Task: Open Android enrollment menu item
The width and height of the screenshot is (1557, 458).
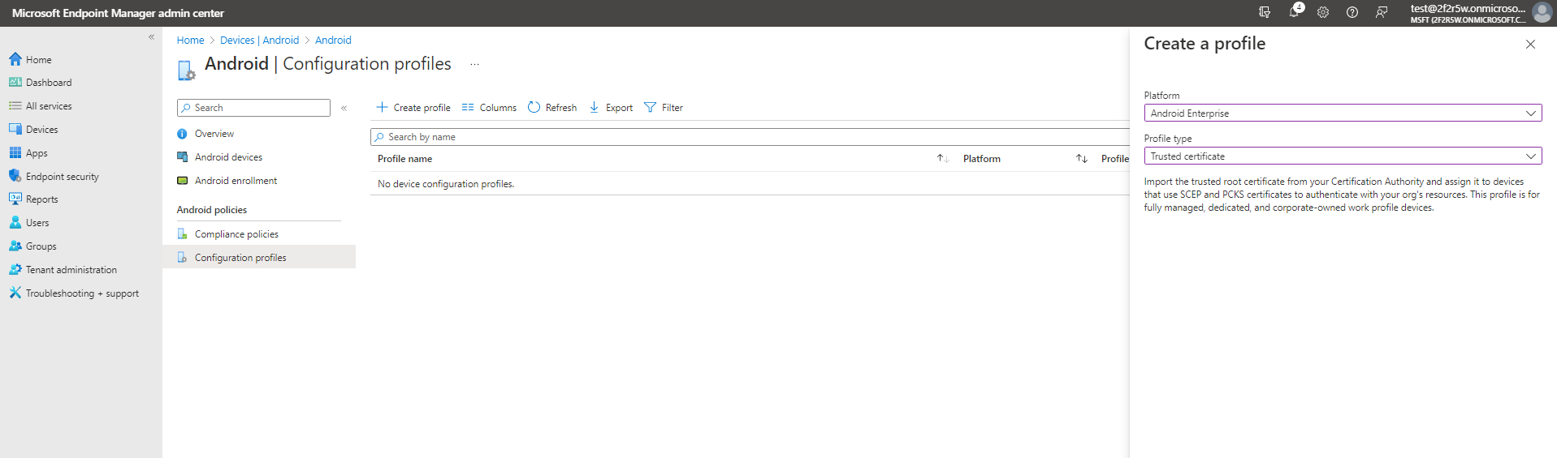Action: coord(236,181)
